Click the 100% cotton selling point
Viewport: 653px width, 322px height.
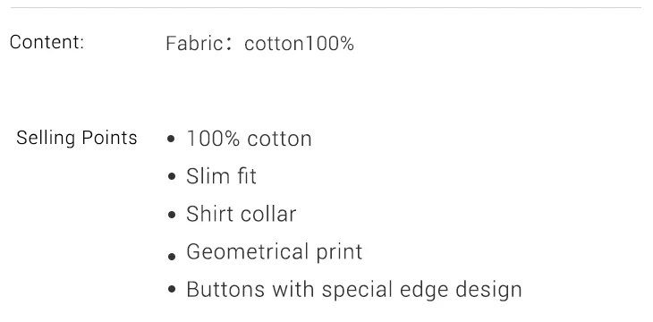249,139
